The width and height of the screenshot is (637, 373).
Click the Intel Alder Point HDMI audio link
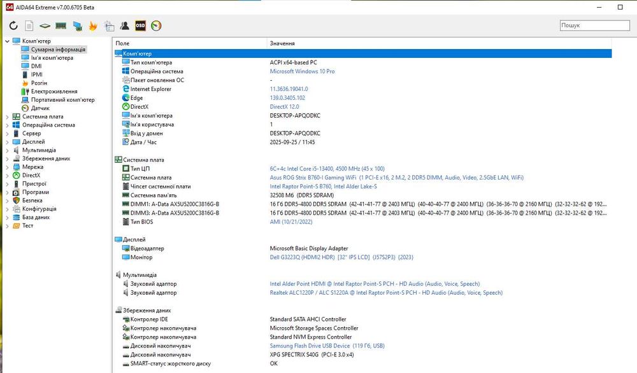375,284
